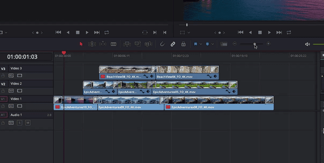Click the timeline zoom out minus button
324x163 pixels.
click(x=234, y=44)
